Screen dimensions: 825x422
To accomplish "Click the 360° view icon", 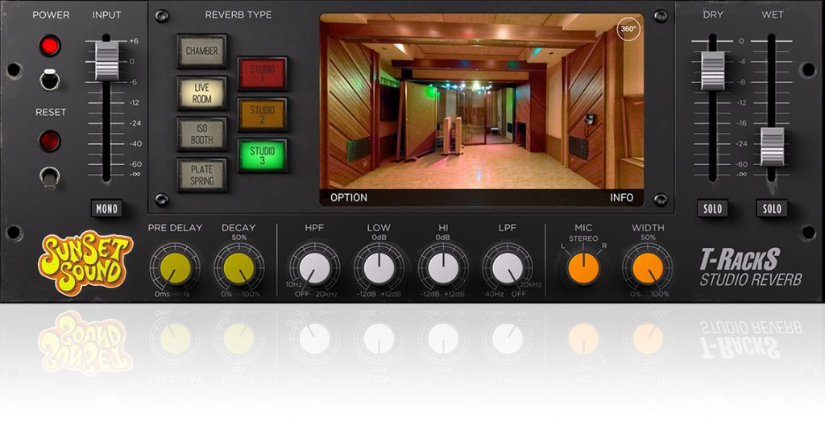I will coord(628,30).
